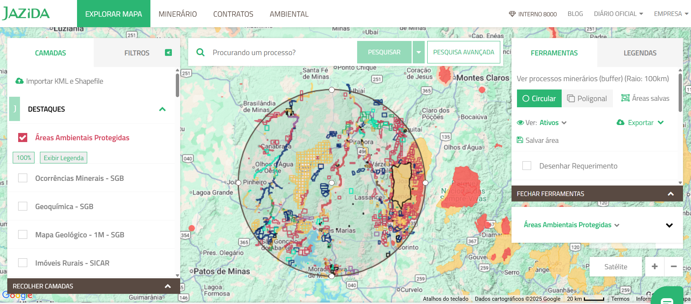Adjust the 100% layer opacity control
This screenshot has width=691, height=304.
click(x=24, y=158)
